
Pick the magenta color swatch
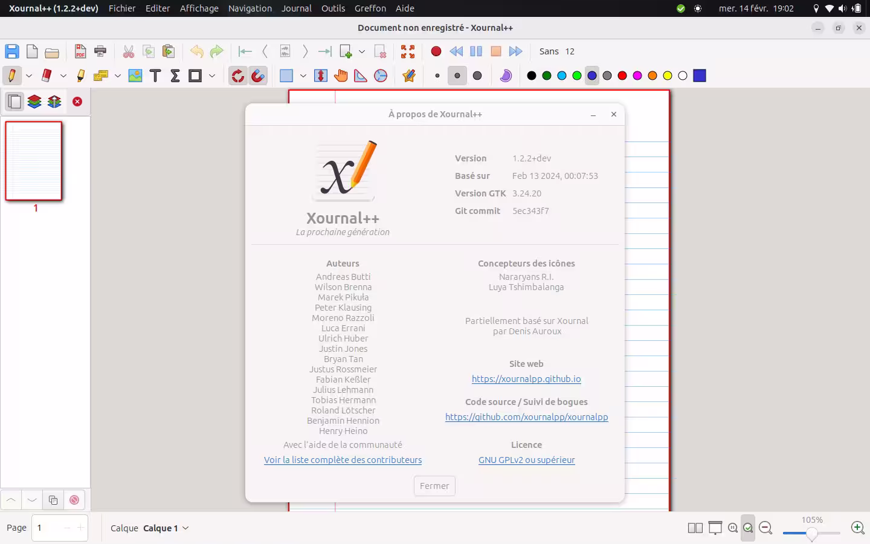(637, 76)
